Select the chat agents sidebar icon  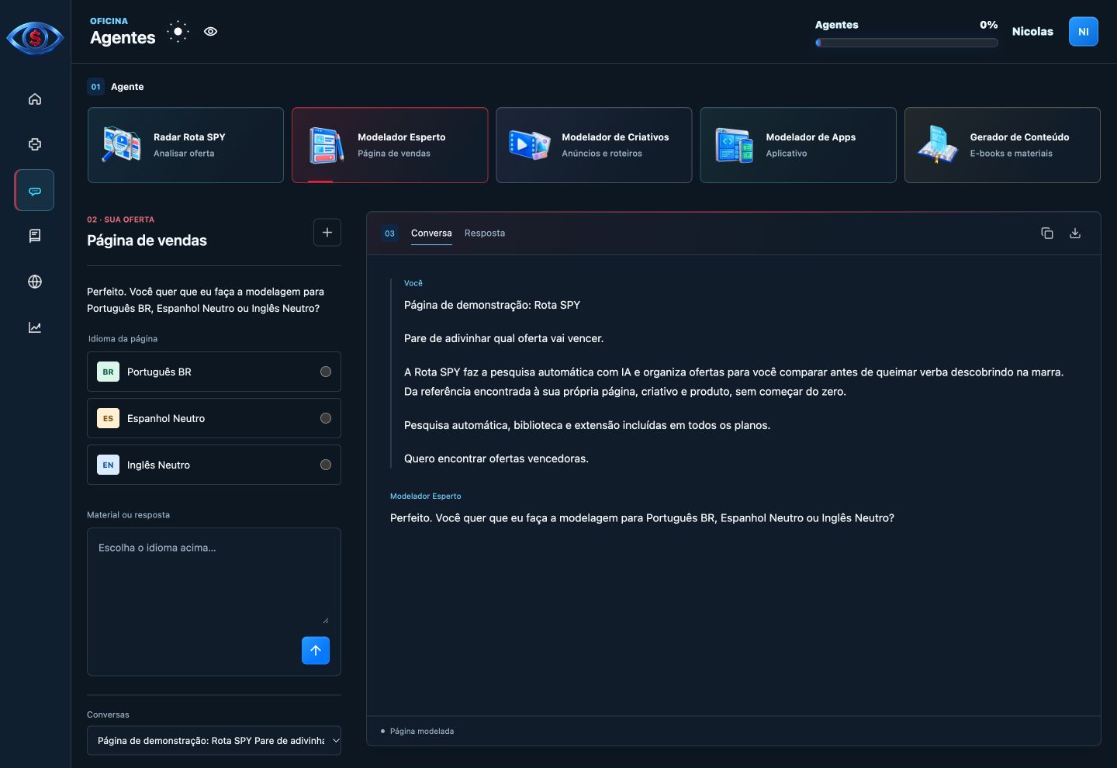coord(35,190)
